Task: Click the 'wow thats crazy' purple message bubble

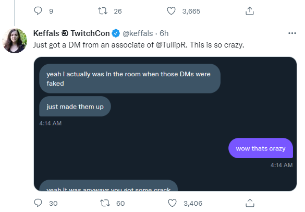Action: (x=261, y=148)
